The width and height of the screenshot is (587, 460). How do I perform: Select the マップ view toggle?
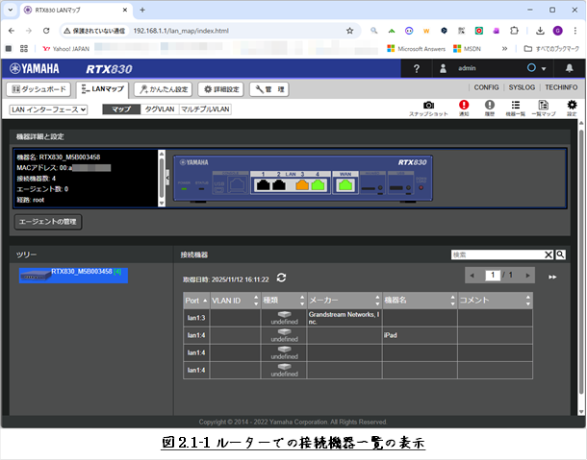[121, 109]
